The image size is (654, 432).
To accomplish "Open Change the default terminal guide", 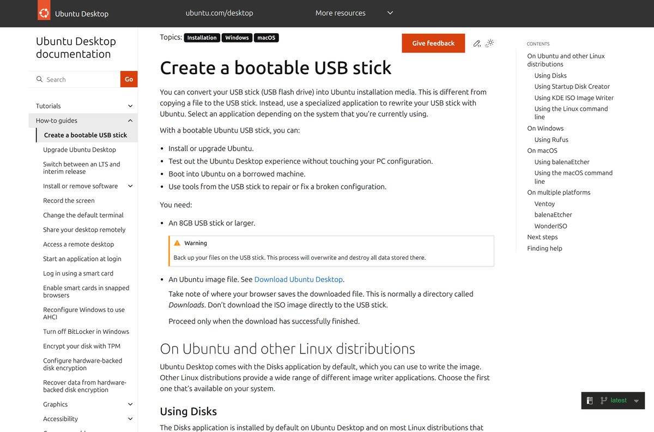I will pos(83,215).
